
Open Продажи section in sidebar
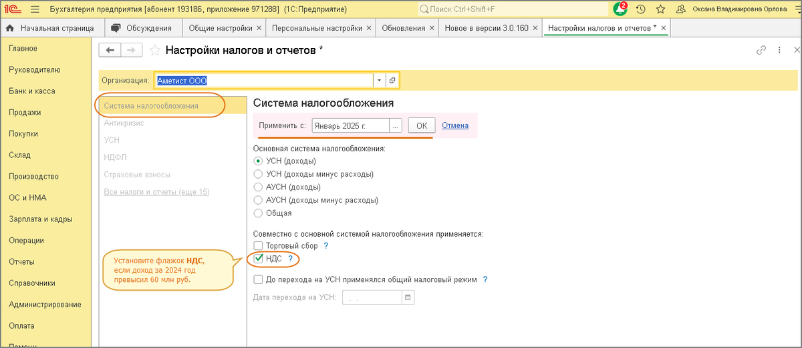point(25,113)
